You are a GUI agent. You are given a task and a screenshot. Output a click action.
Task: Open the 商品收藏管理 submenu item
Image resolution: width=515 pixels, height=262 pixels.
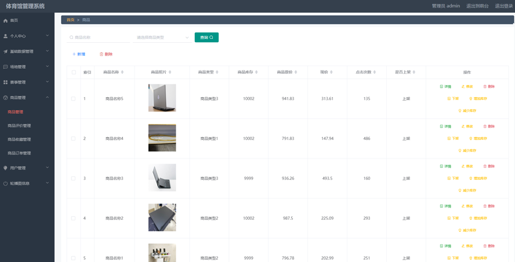point(19,139)
